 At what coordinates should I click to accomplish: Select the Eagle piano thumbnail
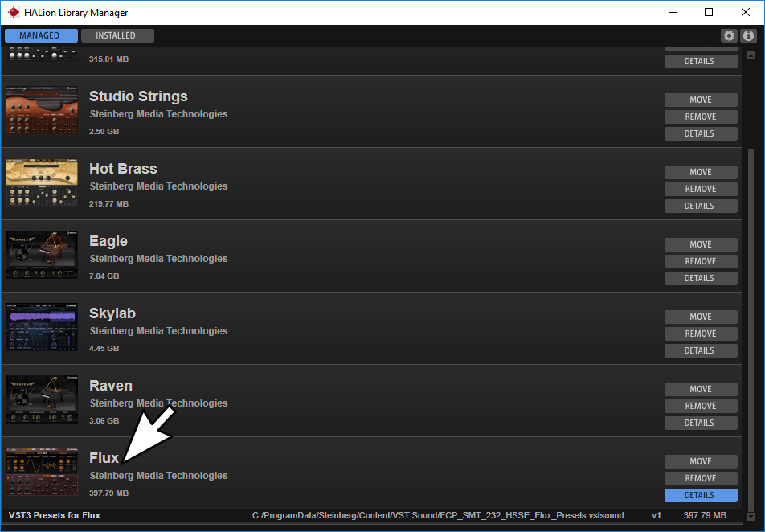coord(42,255)
